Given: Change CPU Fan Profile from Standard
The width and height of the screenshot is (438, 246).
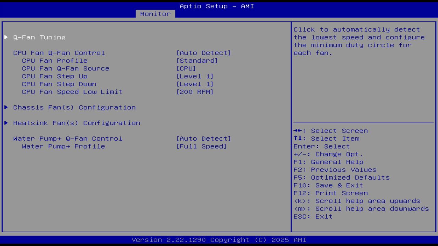Looking at the screenshot, I should click(197, 60).
